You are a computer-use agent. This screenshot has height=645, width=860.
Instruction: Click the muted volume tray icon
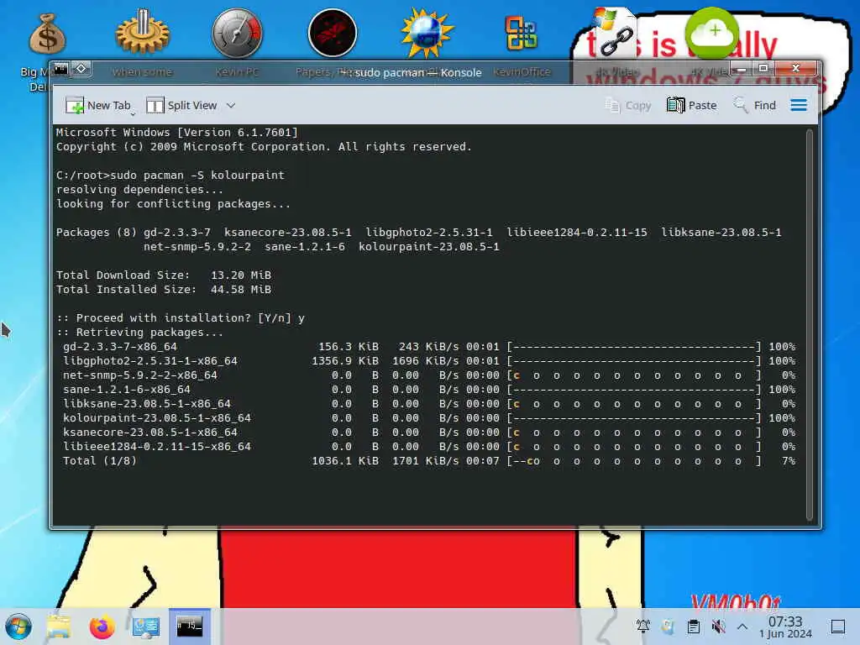[719, 626]
